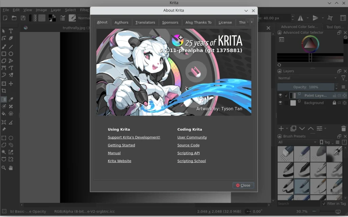Toggle alpha lock on Background layer
Viewport: 348px width, 217px height.
click(x=339, y=103)
